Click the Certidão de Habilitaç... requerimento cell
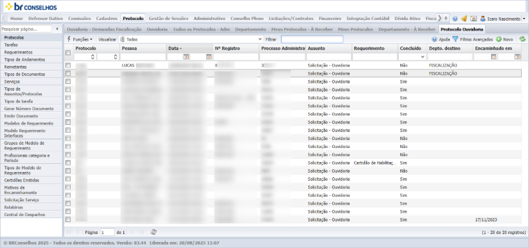The height and width of the screenshot is (248, 529). click(x=374, y=163)
